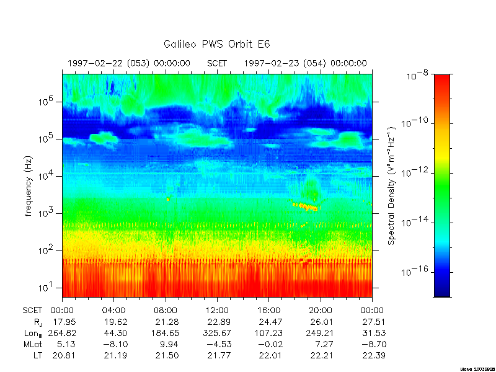This screenshot has width=496, height=372.
Task: Click the Lon III row label
Action: tap(33, 334)
